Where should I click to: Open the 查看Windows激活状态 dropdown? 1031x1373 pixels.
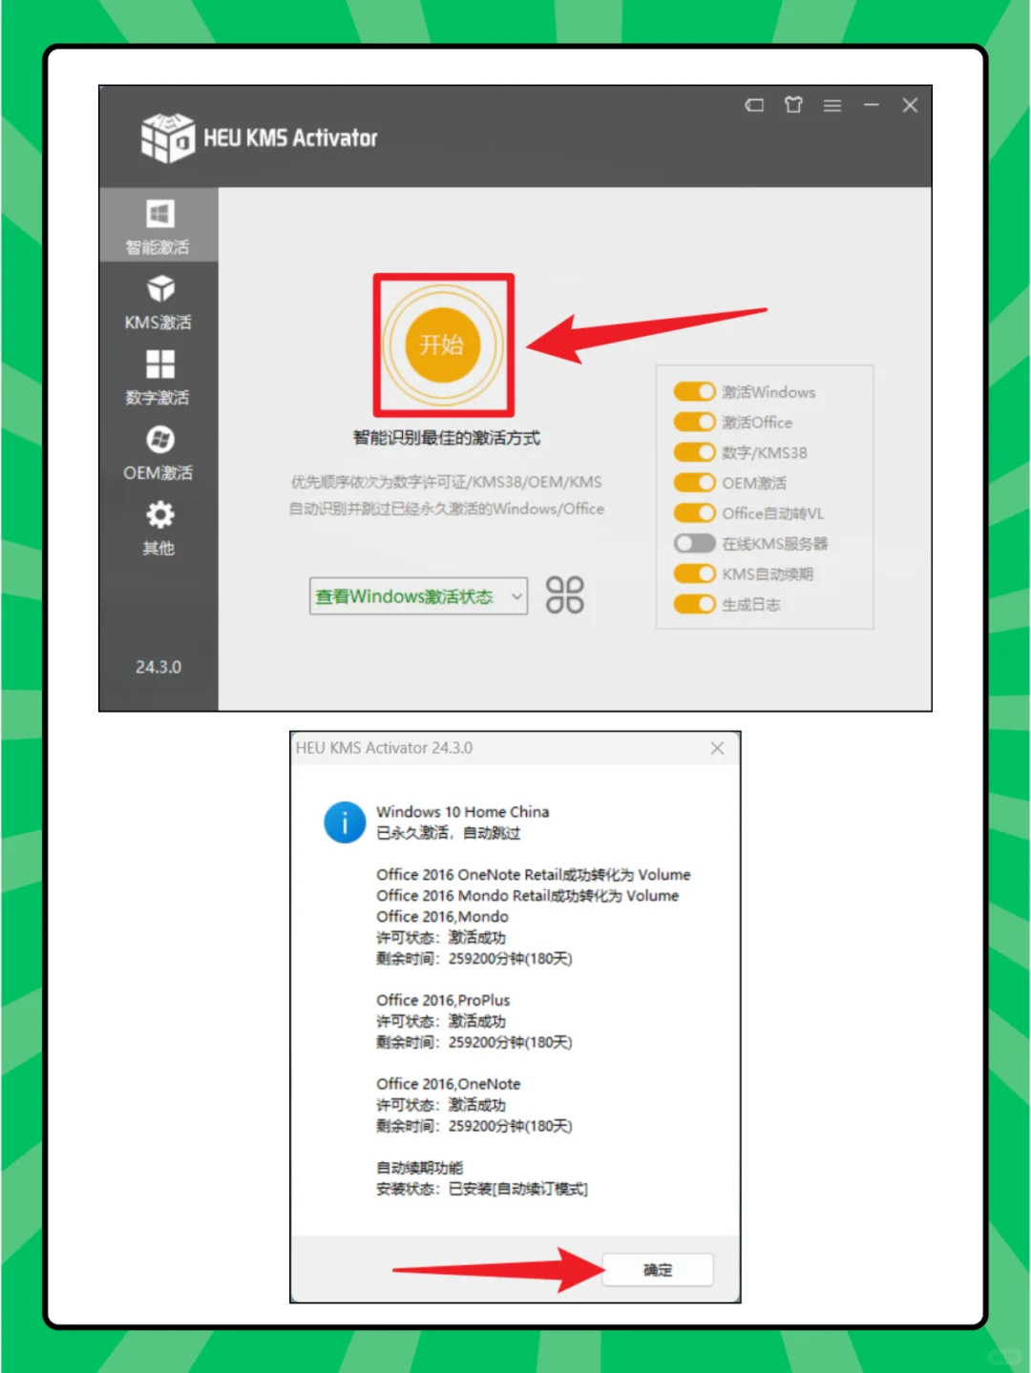tap(417, 595)
